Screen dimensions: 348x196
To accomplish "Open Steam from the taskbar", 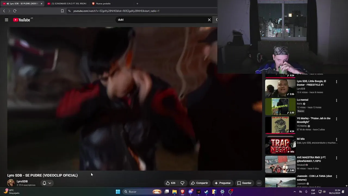I will click(x=206, y=192).
